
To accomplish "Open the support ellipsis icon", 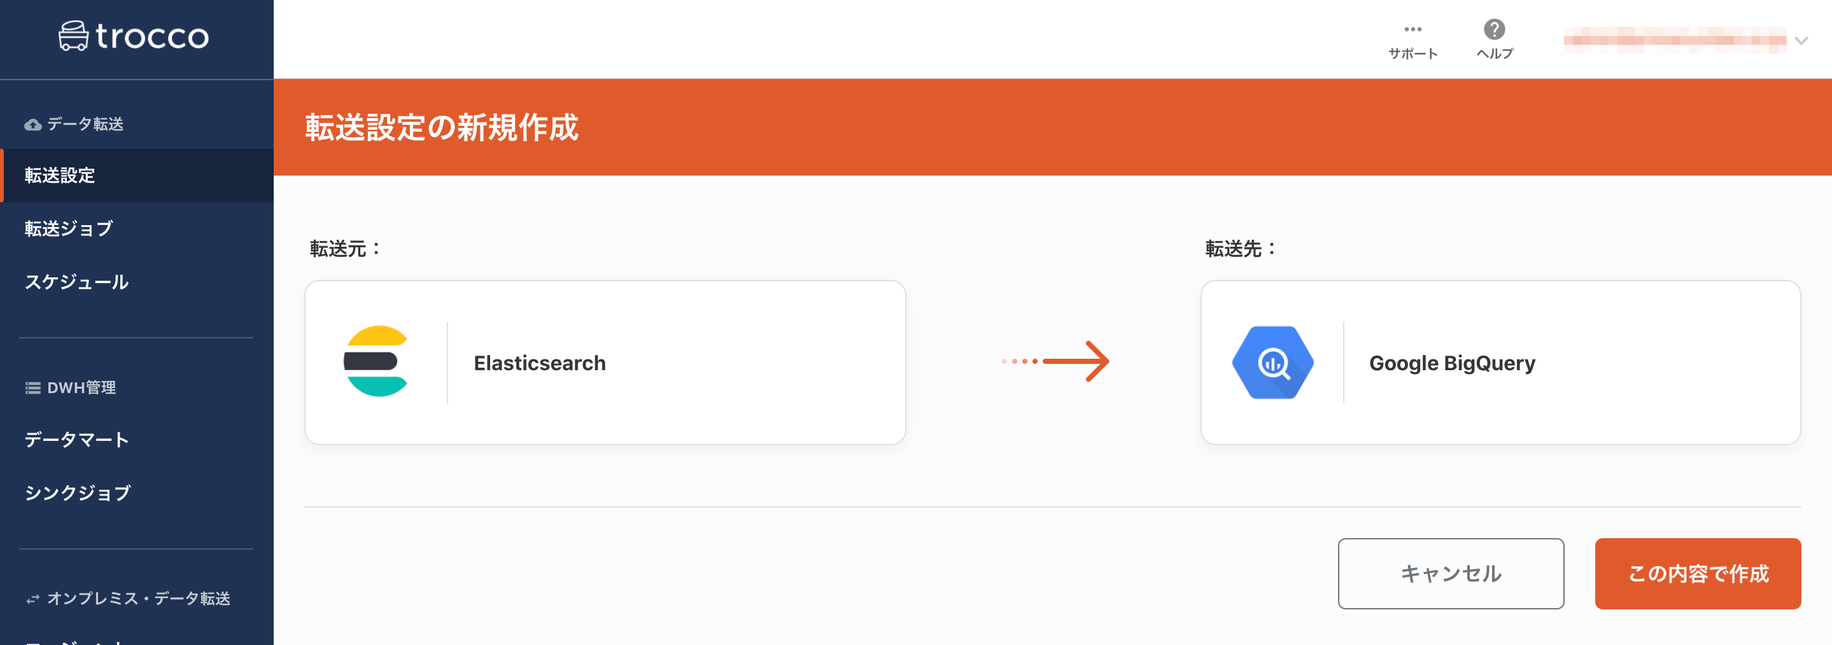I will (x=1413, y=29).
